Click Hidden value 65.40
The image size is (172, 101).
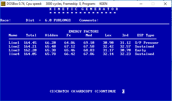tap(50, 46)
